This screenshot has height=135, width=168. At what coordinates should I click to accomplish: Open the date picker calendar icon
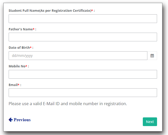coord(152,56)
